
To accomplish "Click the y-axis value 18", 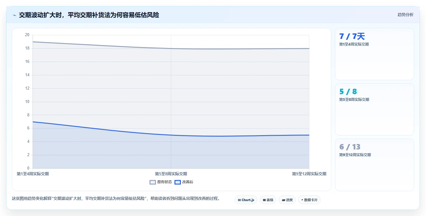I will click(x=27, y=48).
